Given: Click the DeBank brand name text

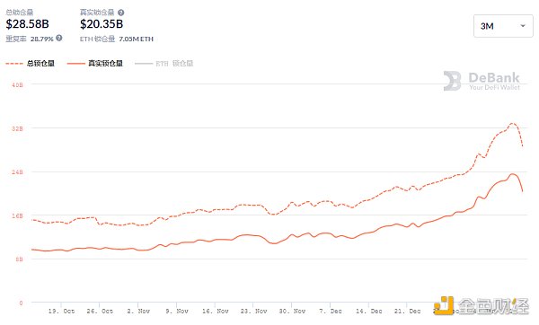Looking at the screenshot, I should (x=494, y=77).
